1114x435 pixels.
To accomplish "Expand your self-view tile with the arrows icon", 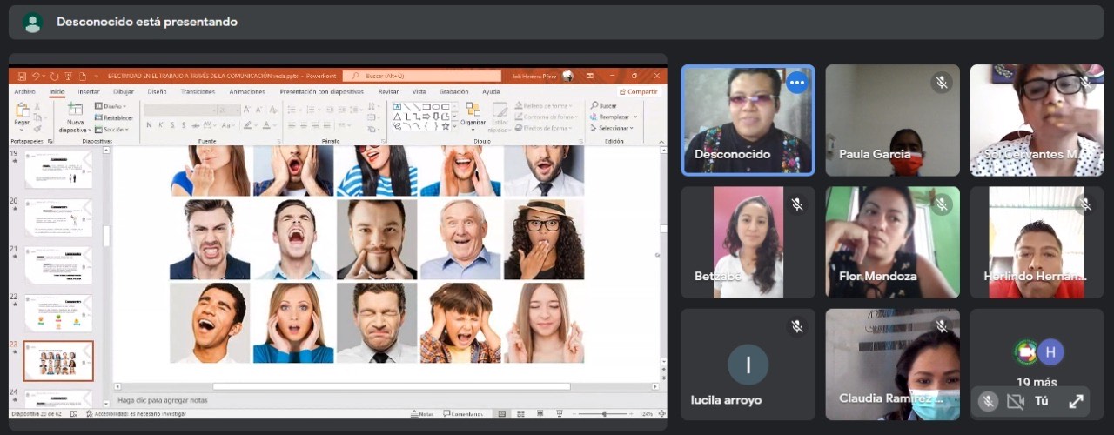I will [1076, 401].
